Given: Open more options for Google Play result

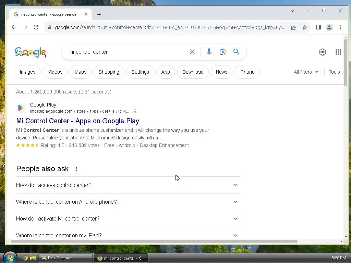Looking at the screenshot, I should pyautogui.click(x=135, y=111).
